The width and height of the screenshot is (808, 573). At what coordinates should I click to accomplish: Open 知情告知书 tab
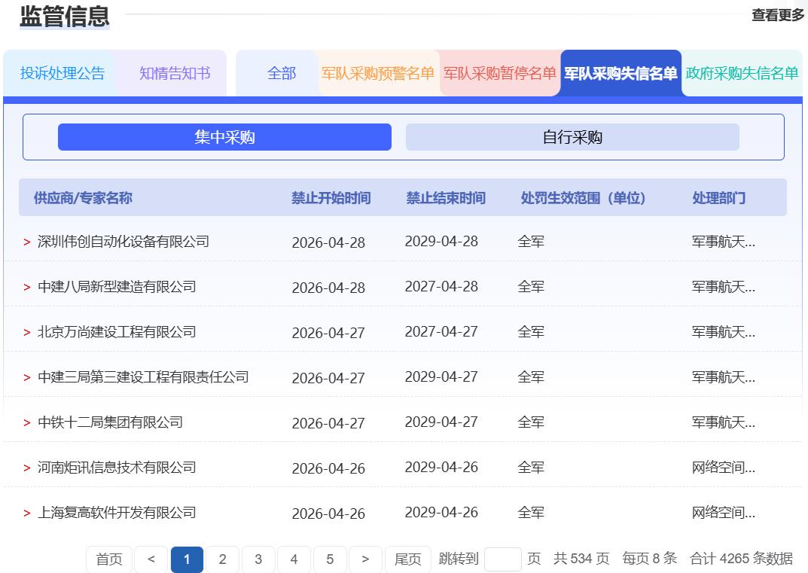click(175, 73)
